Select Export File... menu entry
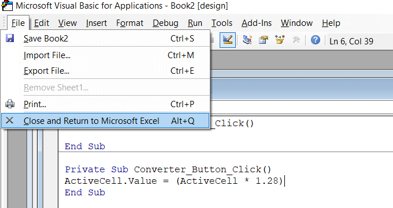The width and height of the screenshot is (393, 208). [105, 71]
